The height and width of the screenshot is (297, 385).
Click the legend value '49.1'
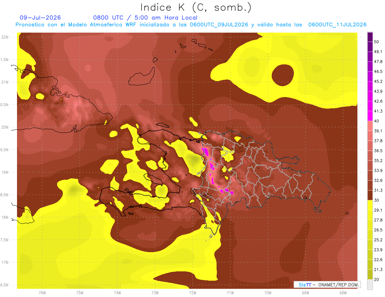coord(378,52)
